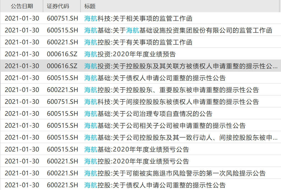Select date 2021-01-30 in 退市风险警示 row

tap(22, 173)
